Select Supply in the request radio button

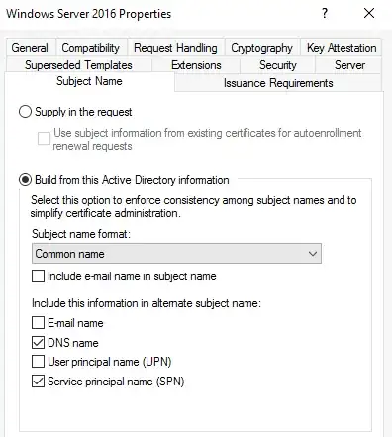click(x=25, y=112)
